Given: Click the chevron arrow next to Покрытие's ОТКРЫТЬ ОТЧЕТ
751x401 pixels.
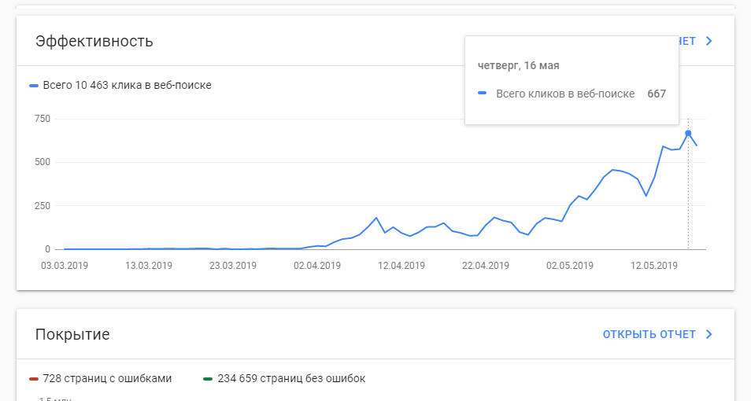Looking at the screenshot, I should click(x=708, y=334).
